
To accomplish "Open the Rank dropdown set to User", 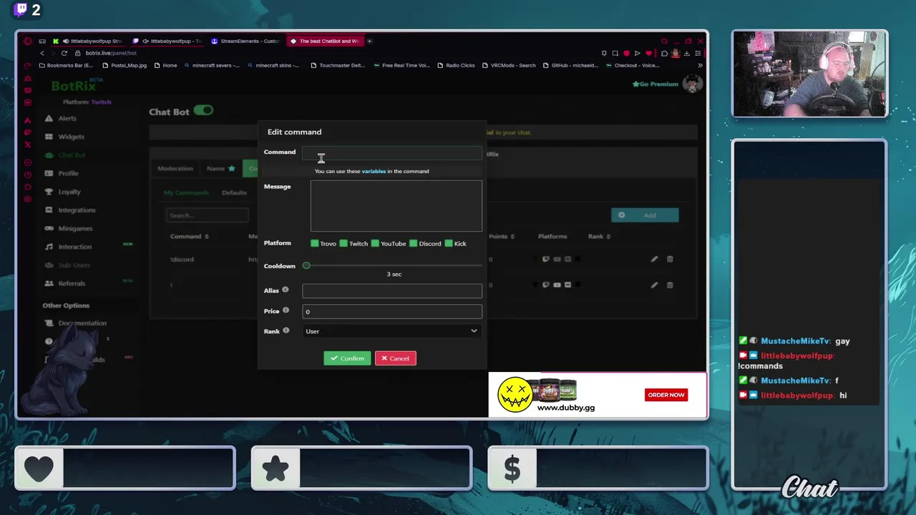I will pyautogui.click(x=391, y=331).
